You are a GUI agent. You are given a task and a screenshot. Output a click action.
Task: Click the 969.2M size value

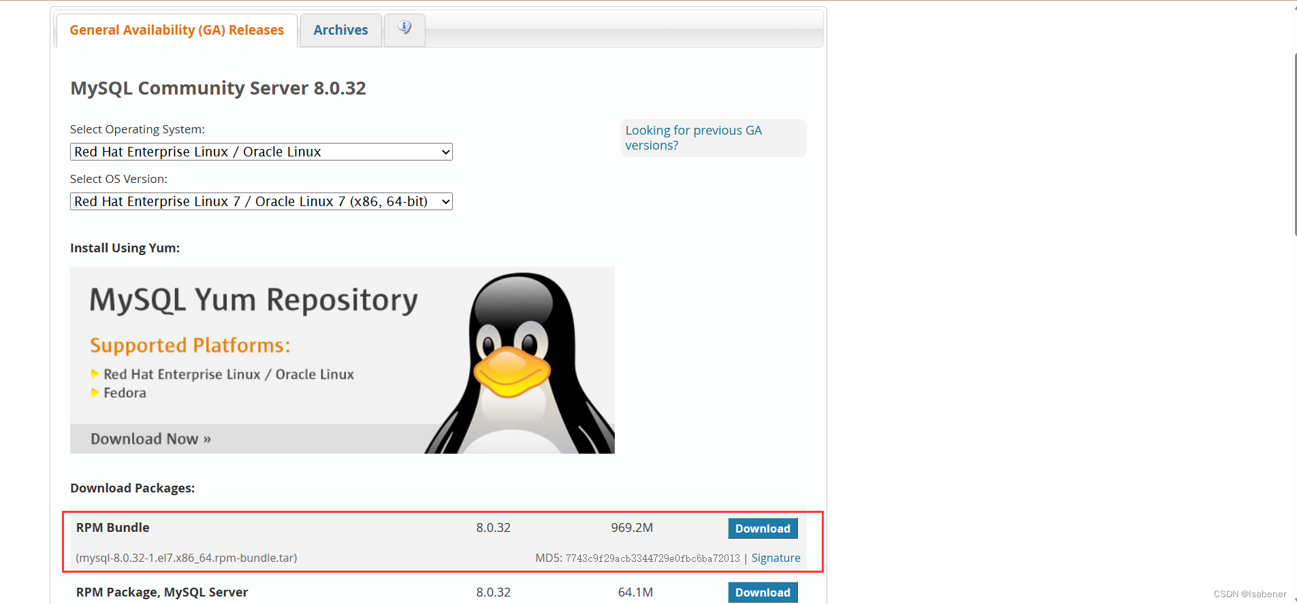pos(632,527)
